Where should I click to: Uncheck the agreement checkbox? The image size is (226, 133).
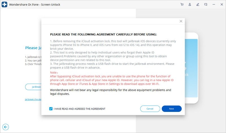51,109
